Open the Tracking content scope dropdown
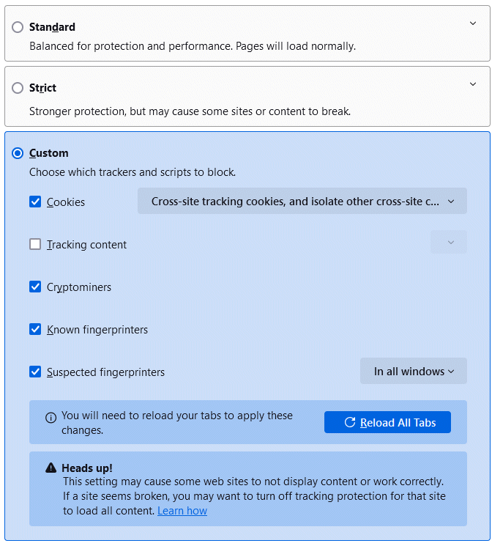The image size is (492, 546). 449,243
